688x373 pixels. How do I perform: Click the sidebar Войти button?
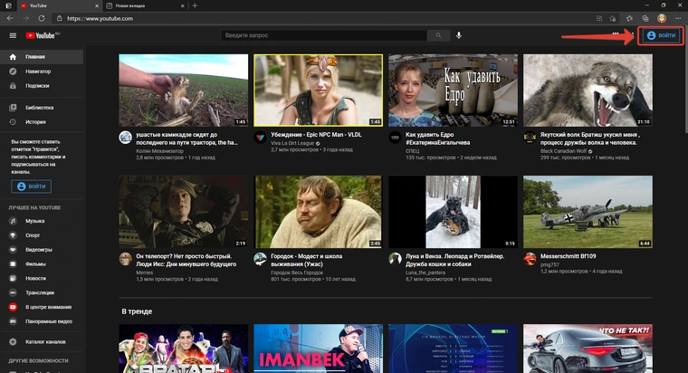point(32,186)
